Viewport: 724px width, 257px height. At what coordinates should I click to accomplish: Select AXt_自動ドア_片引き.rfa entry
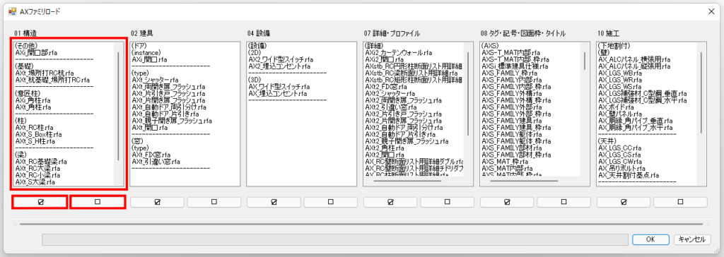165,114
